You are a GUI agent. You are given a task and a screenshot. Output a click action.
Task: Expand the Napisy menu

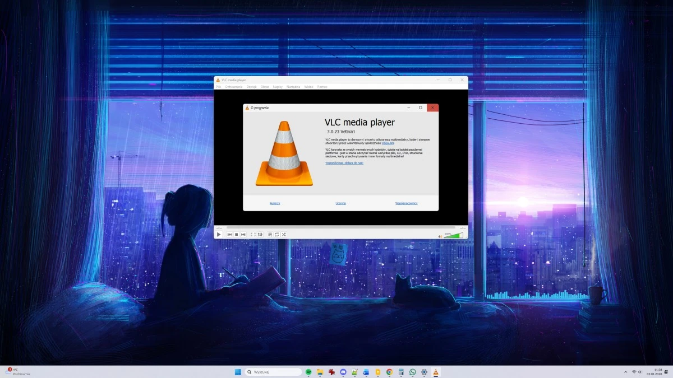(x=277, y=87)
